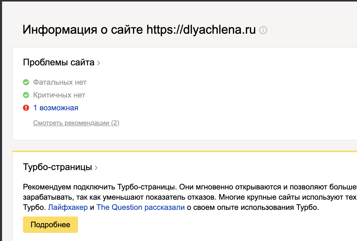
Task: Click the green checkmark next to Фатальных нет
Action: coord(26,82)
